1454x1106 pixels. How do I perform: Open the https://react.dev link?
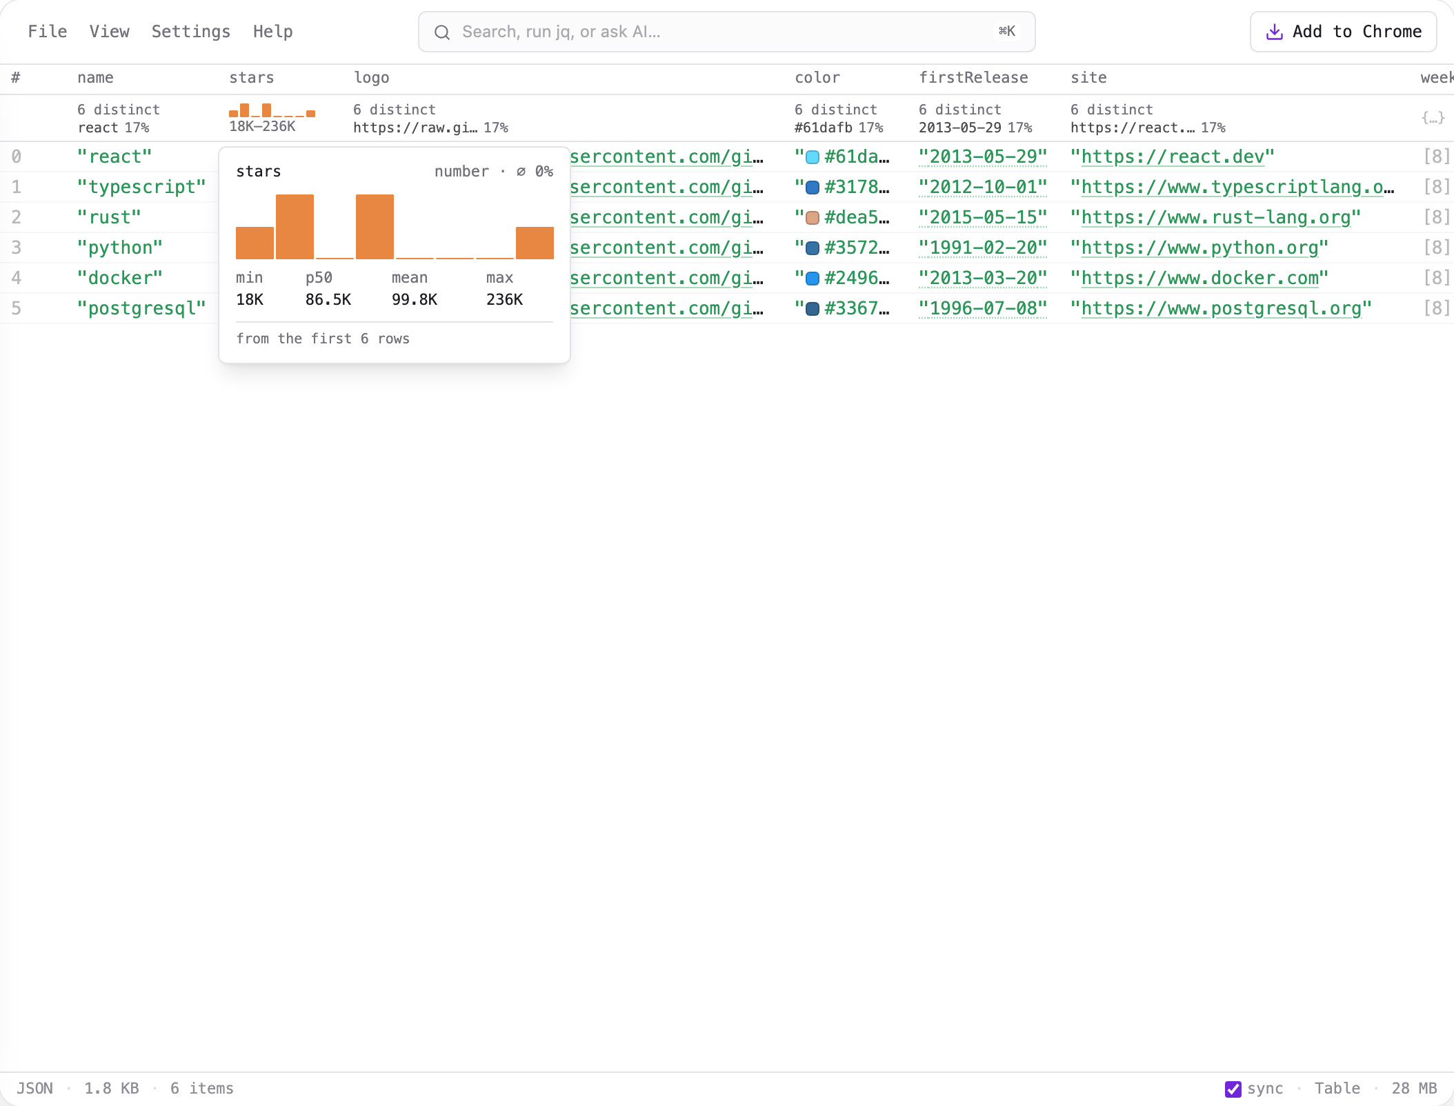tap(1173, 157)
